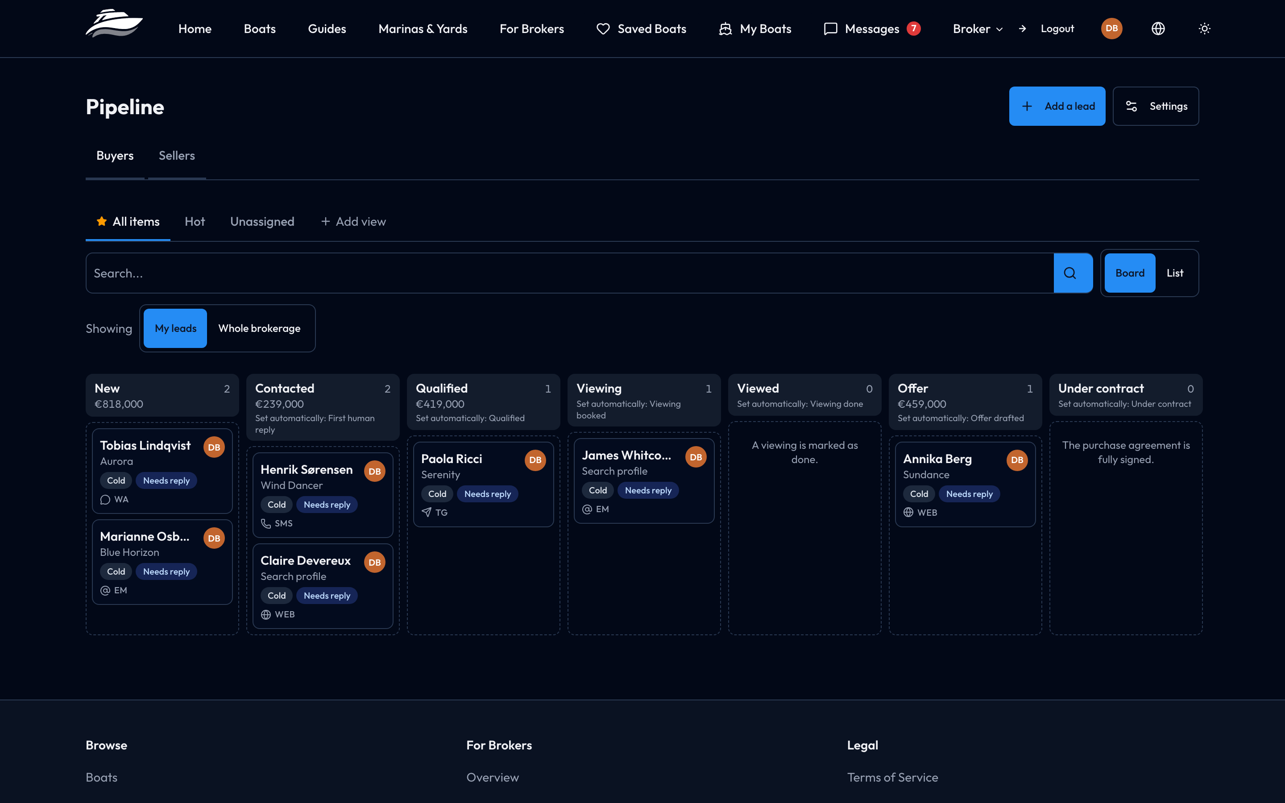Open For Brokers nav link
This screenshot has height=803, width=1285.
[531, 29]
